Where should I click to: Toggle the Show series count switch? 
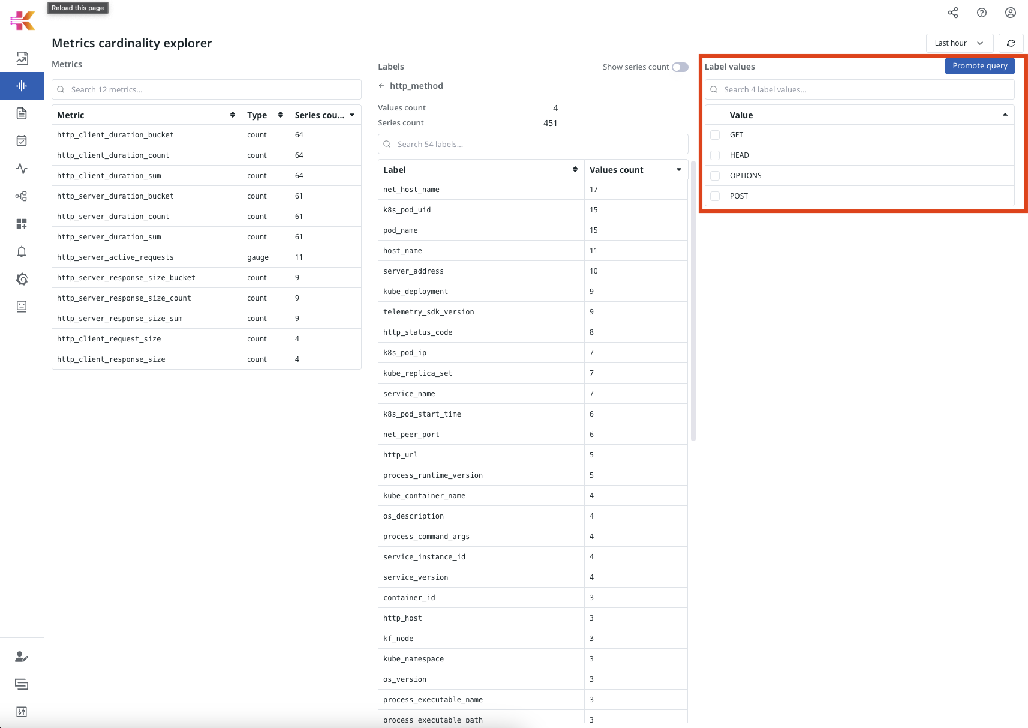[680, 67]
